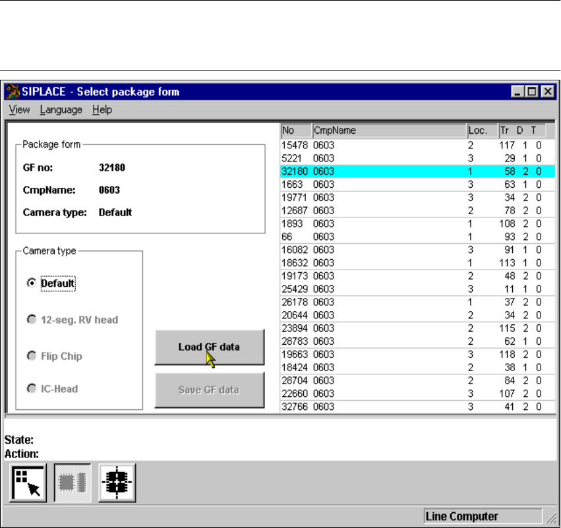Select row with package number 5221
Viewport: 561px width, 528px height.
(417, 158)
